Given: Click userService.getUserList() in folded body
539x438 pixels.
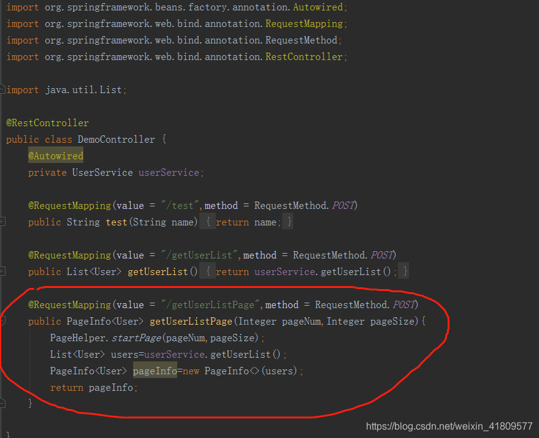Looking at the screenshot, I should click(x=323, y=272).
